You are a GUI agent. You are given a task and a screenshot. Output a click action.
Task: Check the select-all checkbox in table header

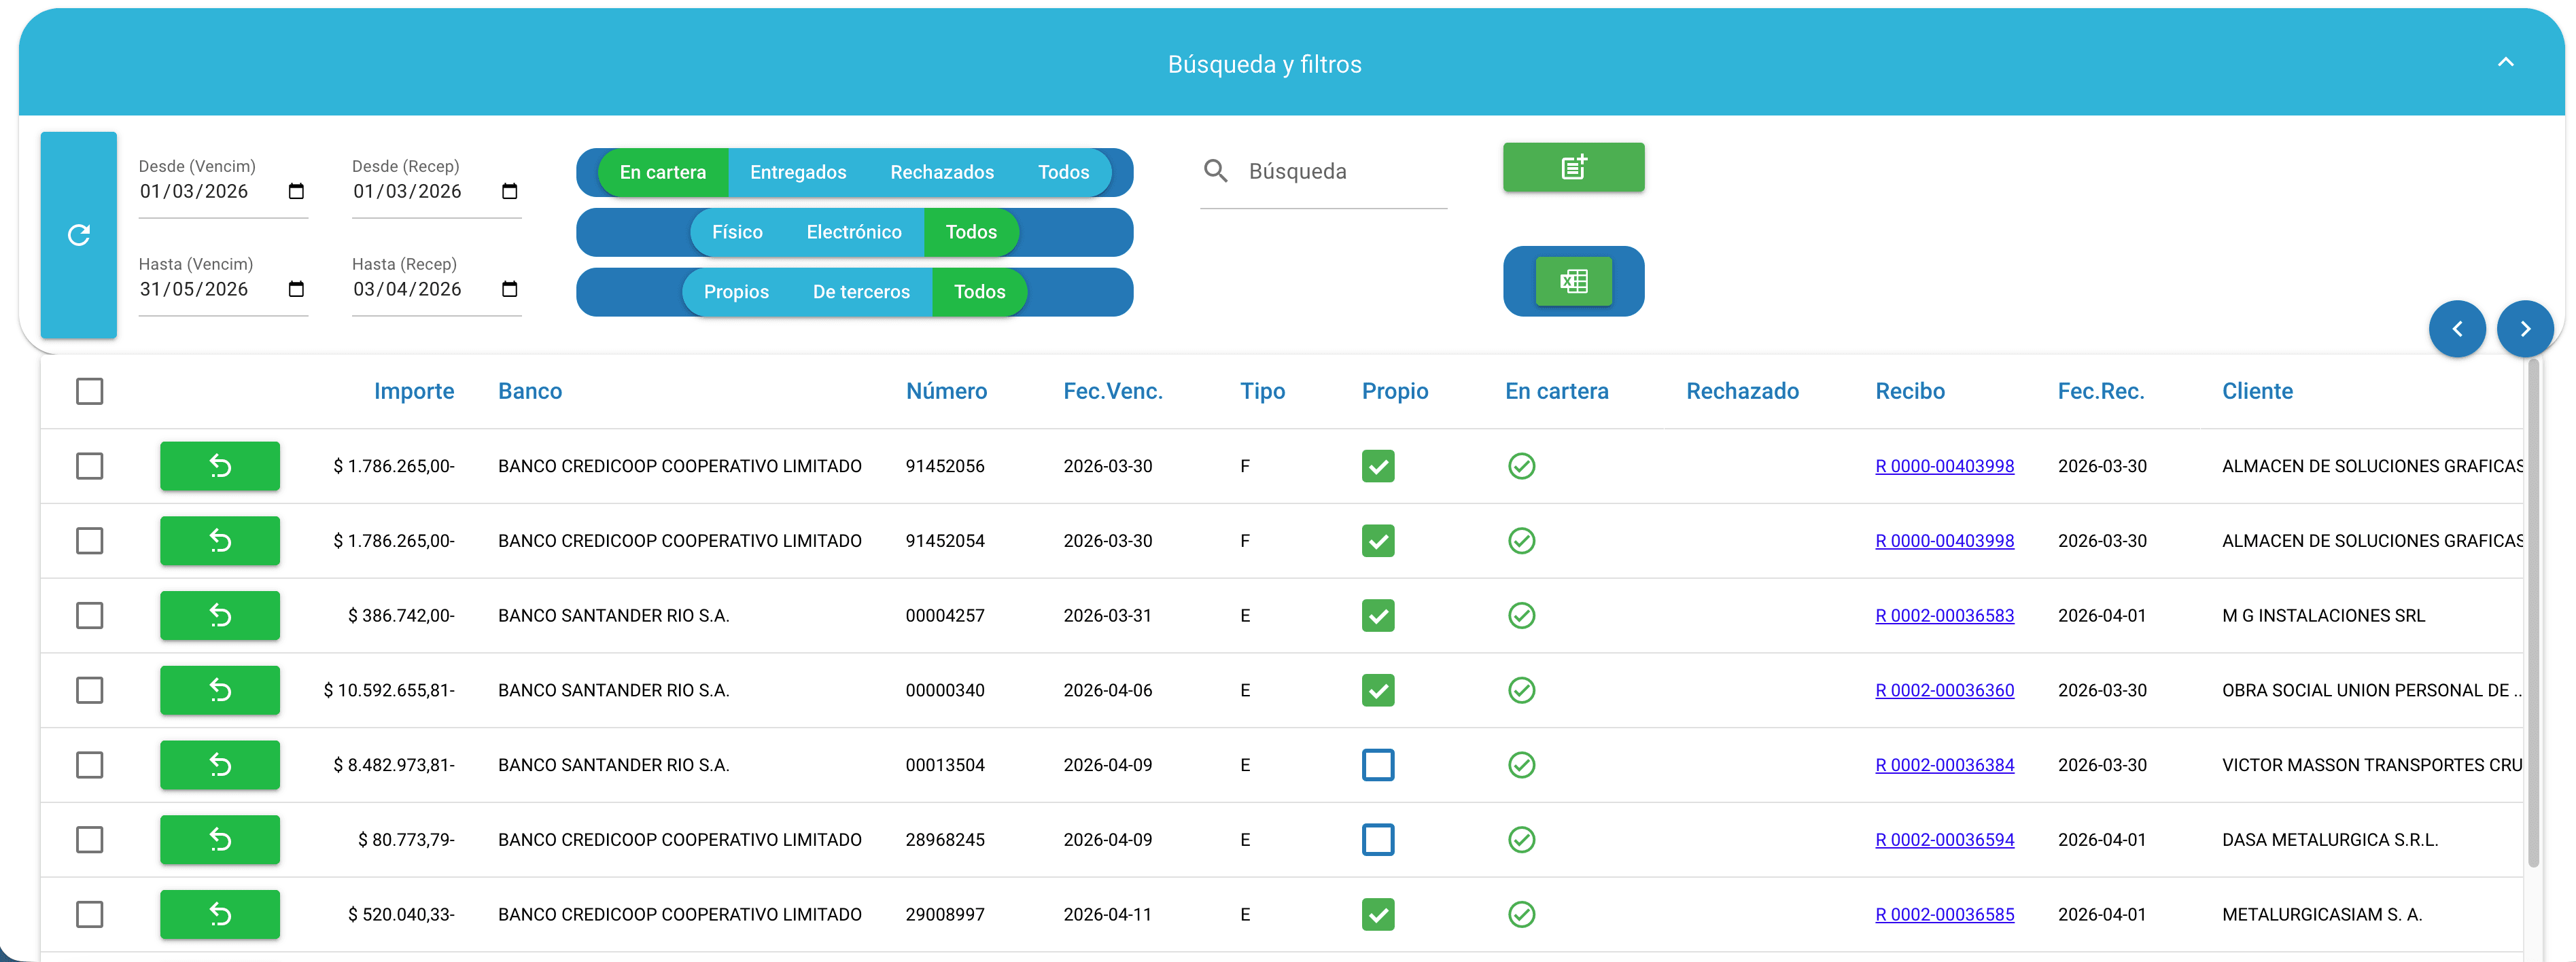click(90, 391)
